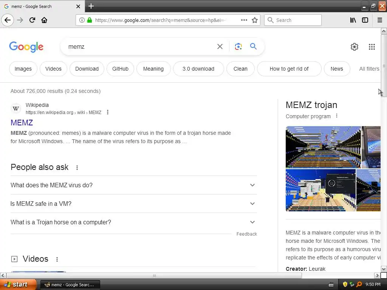This screenshot has width=387, height=290.
Task: Toggle the sidebar view icon
Action: pos(365,20)
